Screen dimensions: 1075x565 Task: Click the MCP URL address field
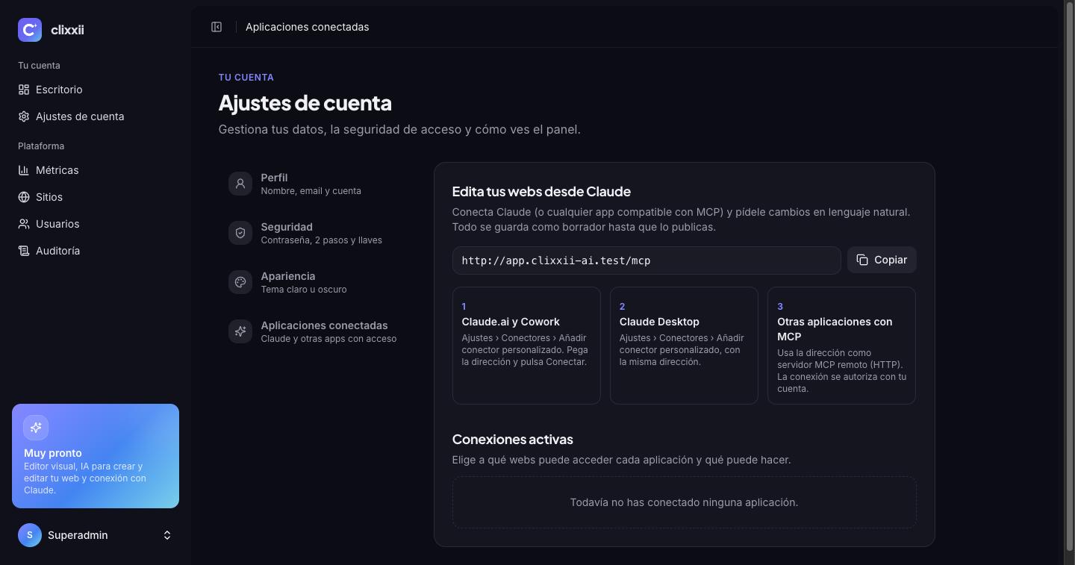[646, 260]
